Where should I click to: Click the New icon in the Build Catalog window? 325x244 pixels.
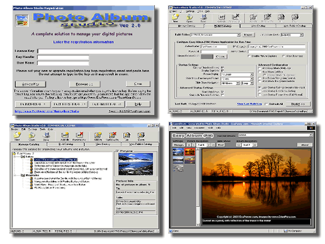click(175, 17)
